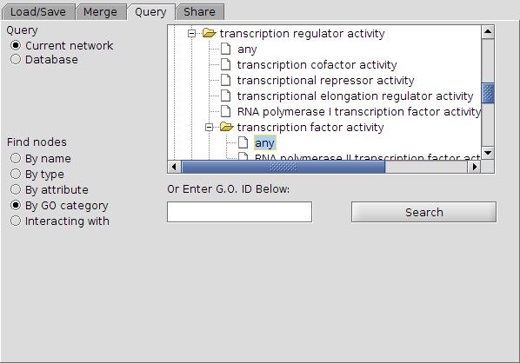Viewport: 520px width, 363px height.
Task: Select the transcription cofactor activity document icon
Action: click(226, 64)
